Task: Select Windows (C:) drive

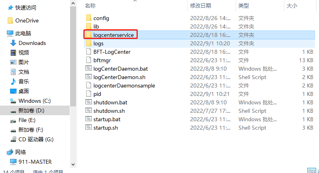Action: pos(30,101)
